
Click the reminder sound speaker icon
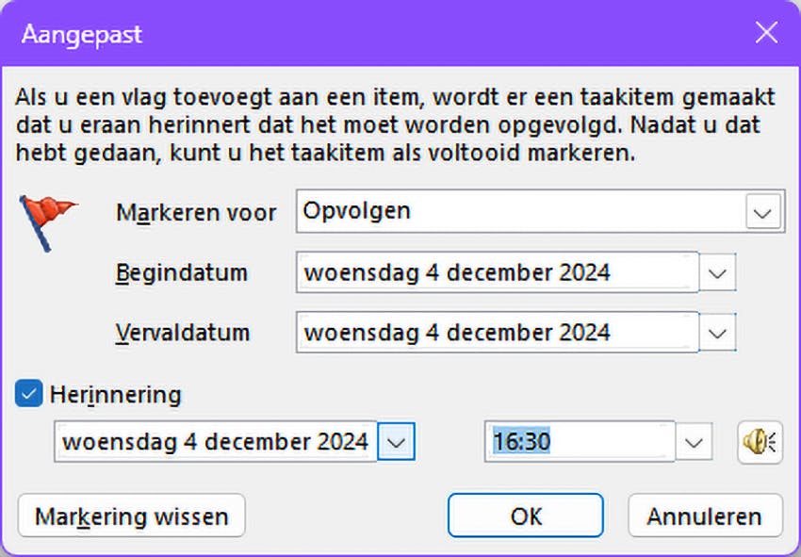[760, 441]
